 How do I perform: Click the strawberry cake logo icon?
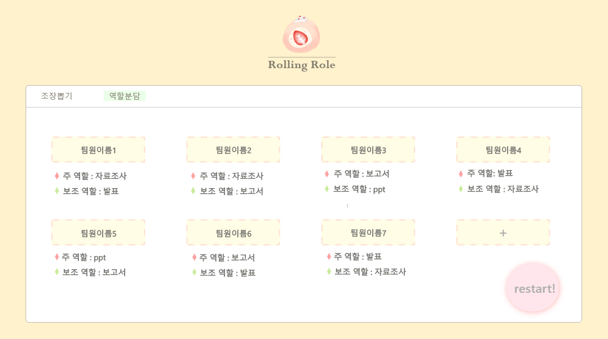[x=301, y=35]
